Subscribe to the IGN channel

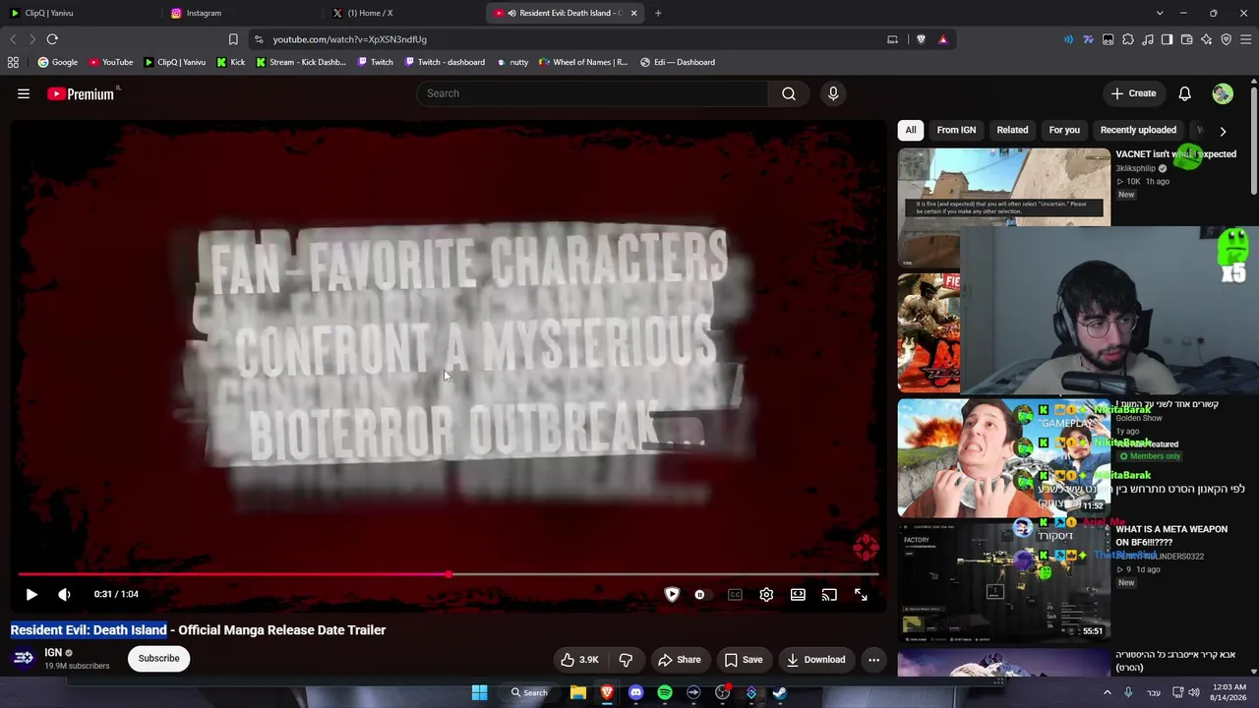(x=158, y=659)
